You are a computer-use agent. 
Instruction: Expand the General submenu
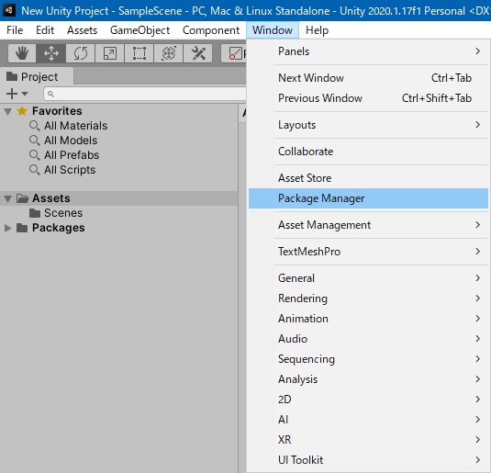tap(368, 278)
